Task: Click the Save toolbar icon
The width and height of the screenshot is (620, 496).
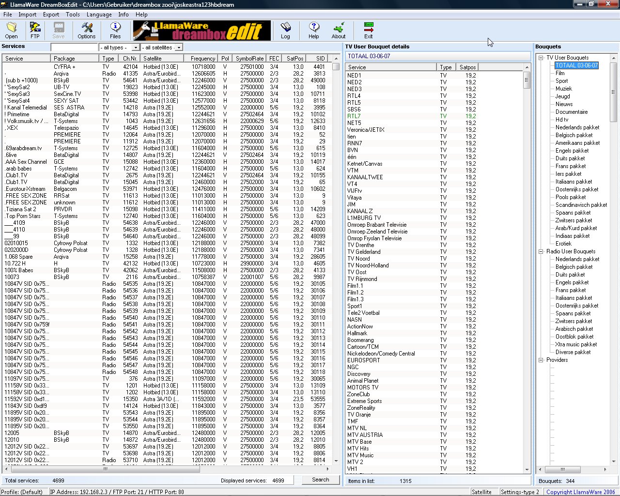Action: (59, 30)
